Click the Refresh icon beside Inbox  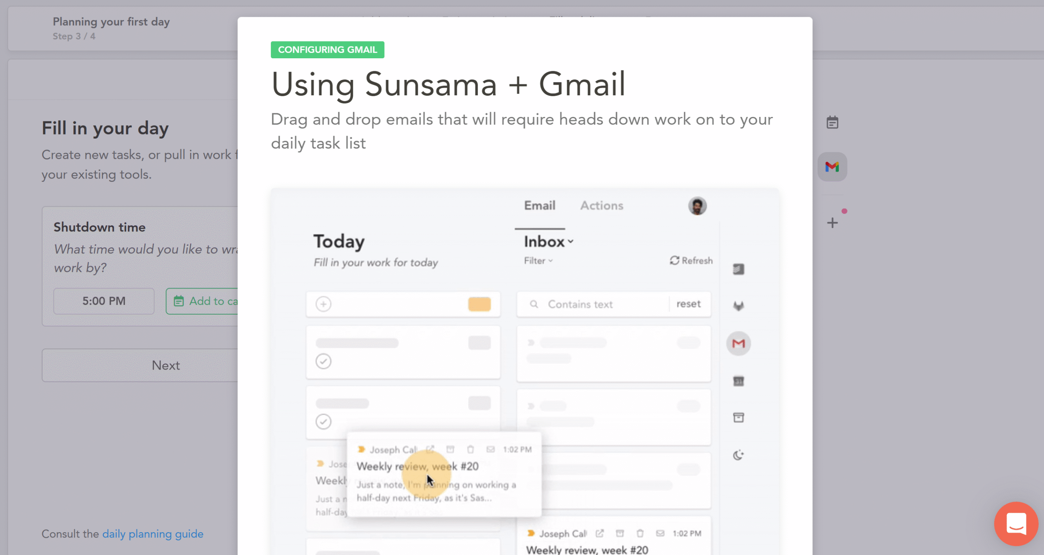(x=675, y=260)
